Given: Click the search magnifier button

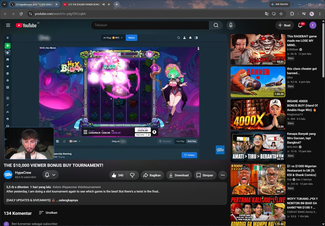Looking at the screenshot, I should point(216,25).
